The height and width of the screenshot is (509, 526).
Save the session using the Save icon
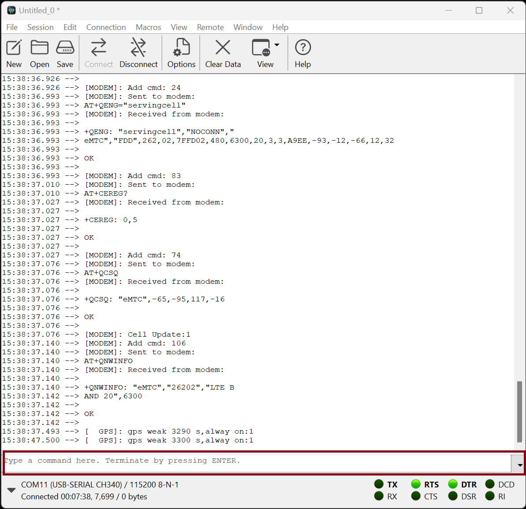tap(65, 48)
